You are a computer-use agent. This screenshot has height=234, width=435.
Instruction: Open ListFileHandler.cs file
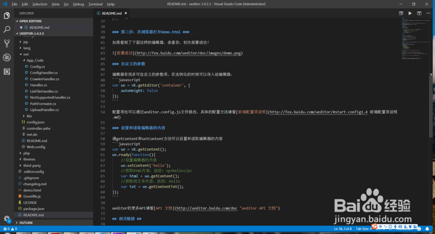click(44, 91)
